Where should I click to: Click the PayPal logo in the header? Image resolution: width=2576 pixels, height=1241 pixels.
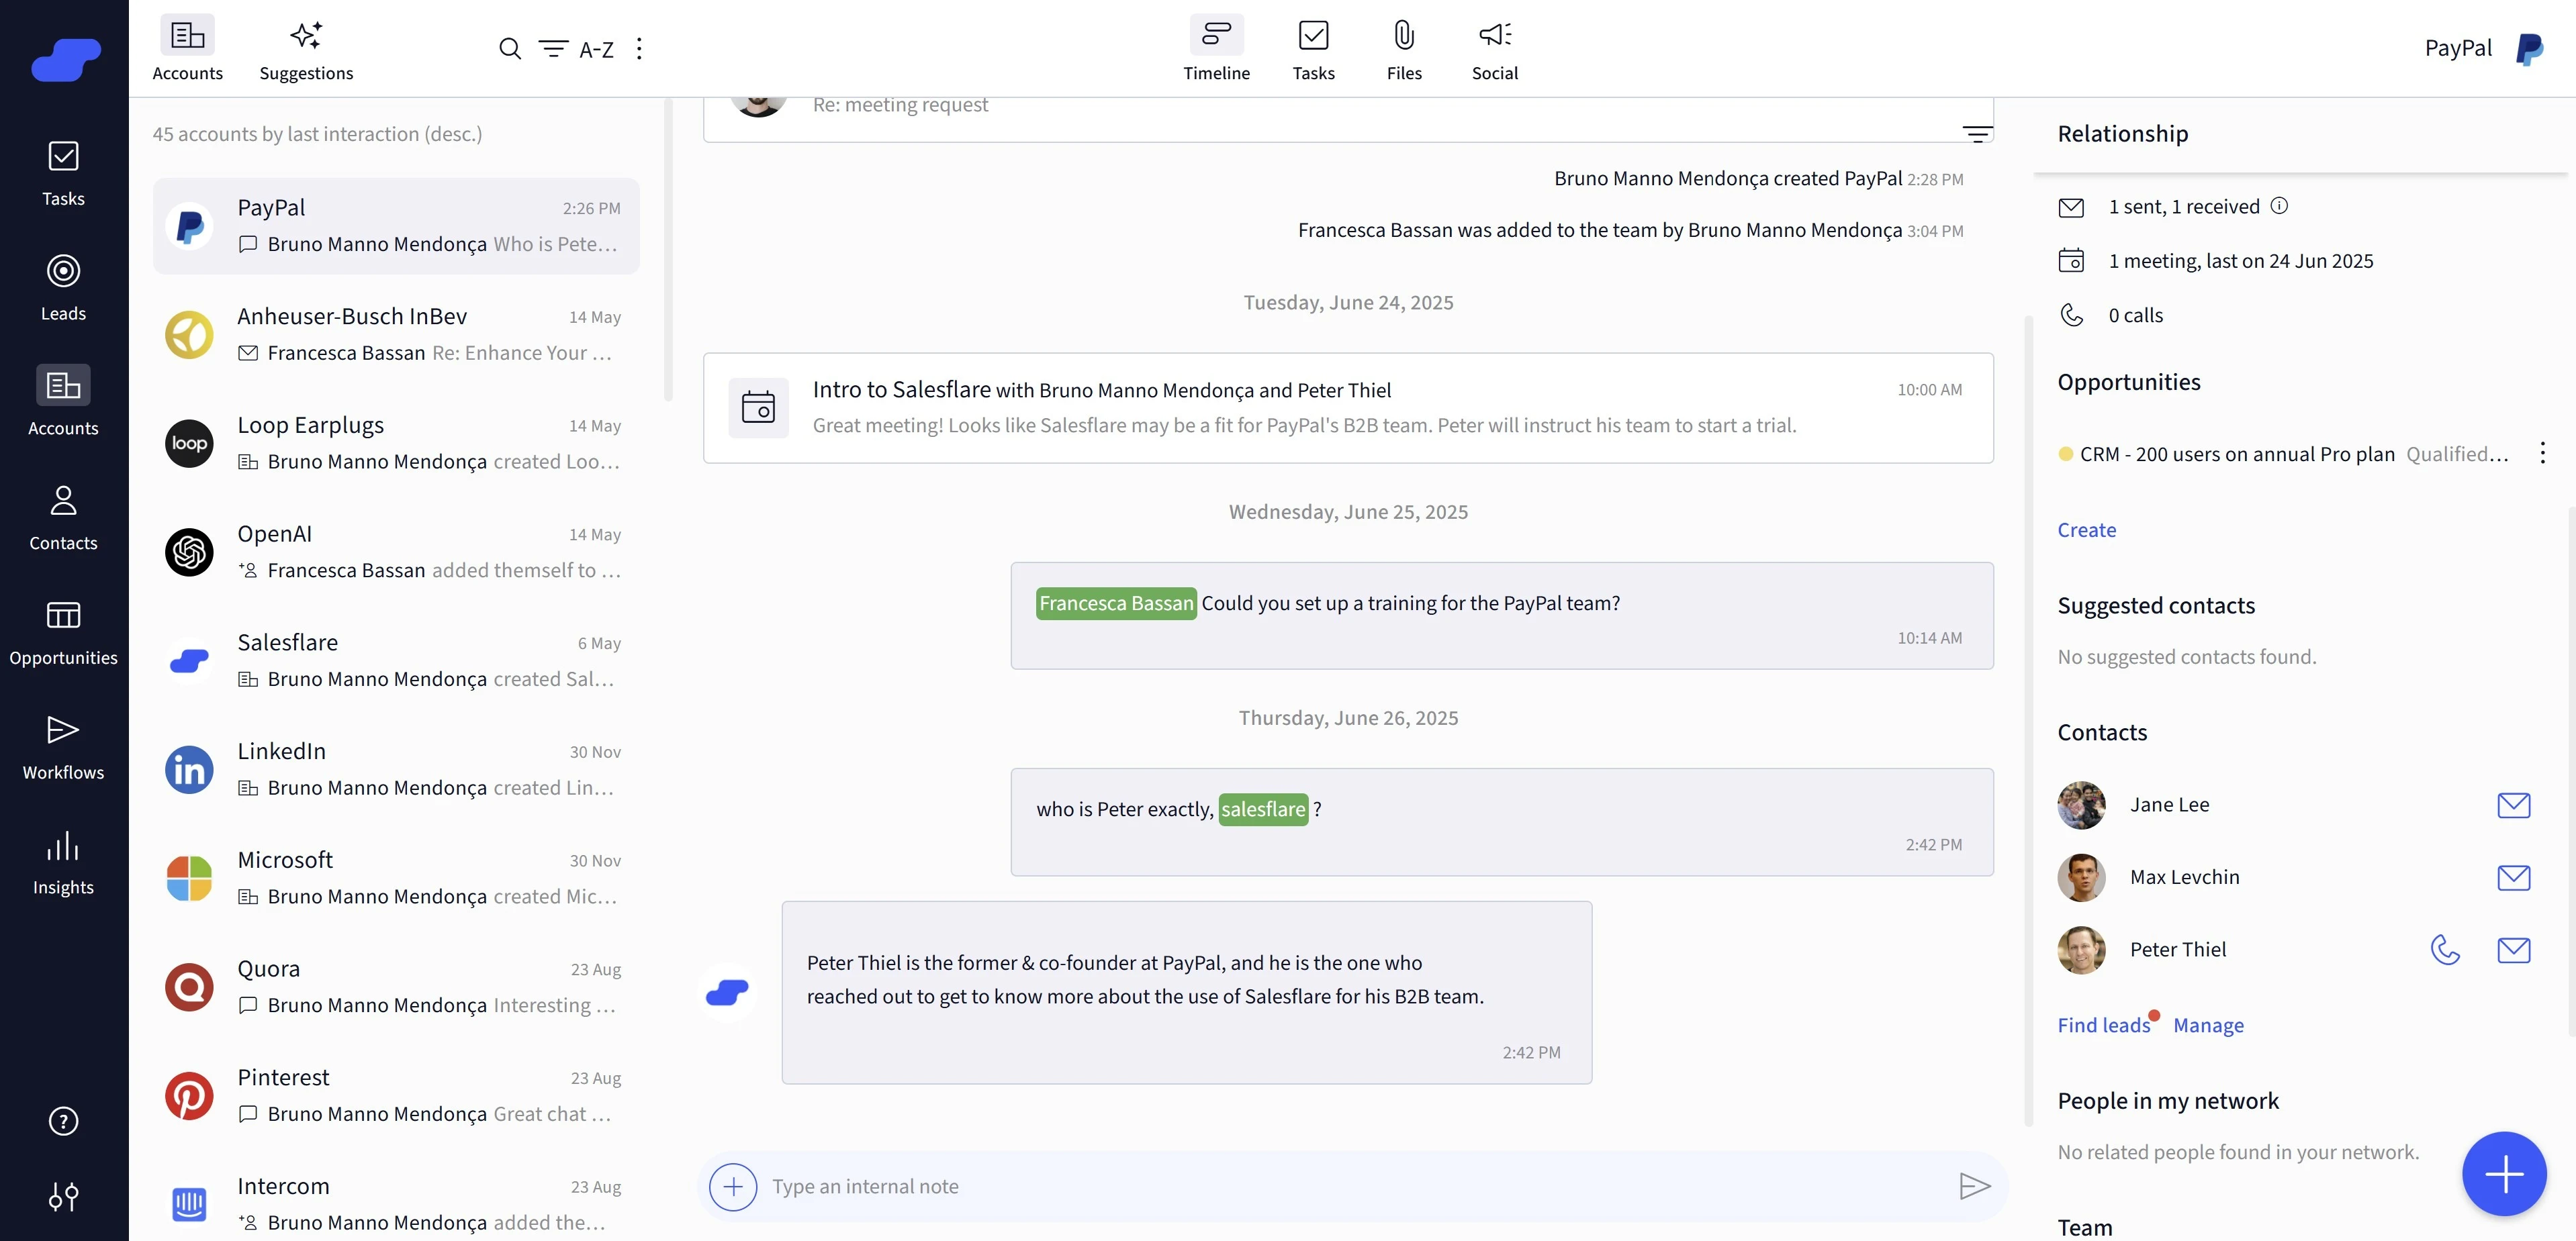(2529, 49)
